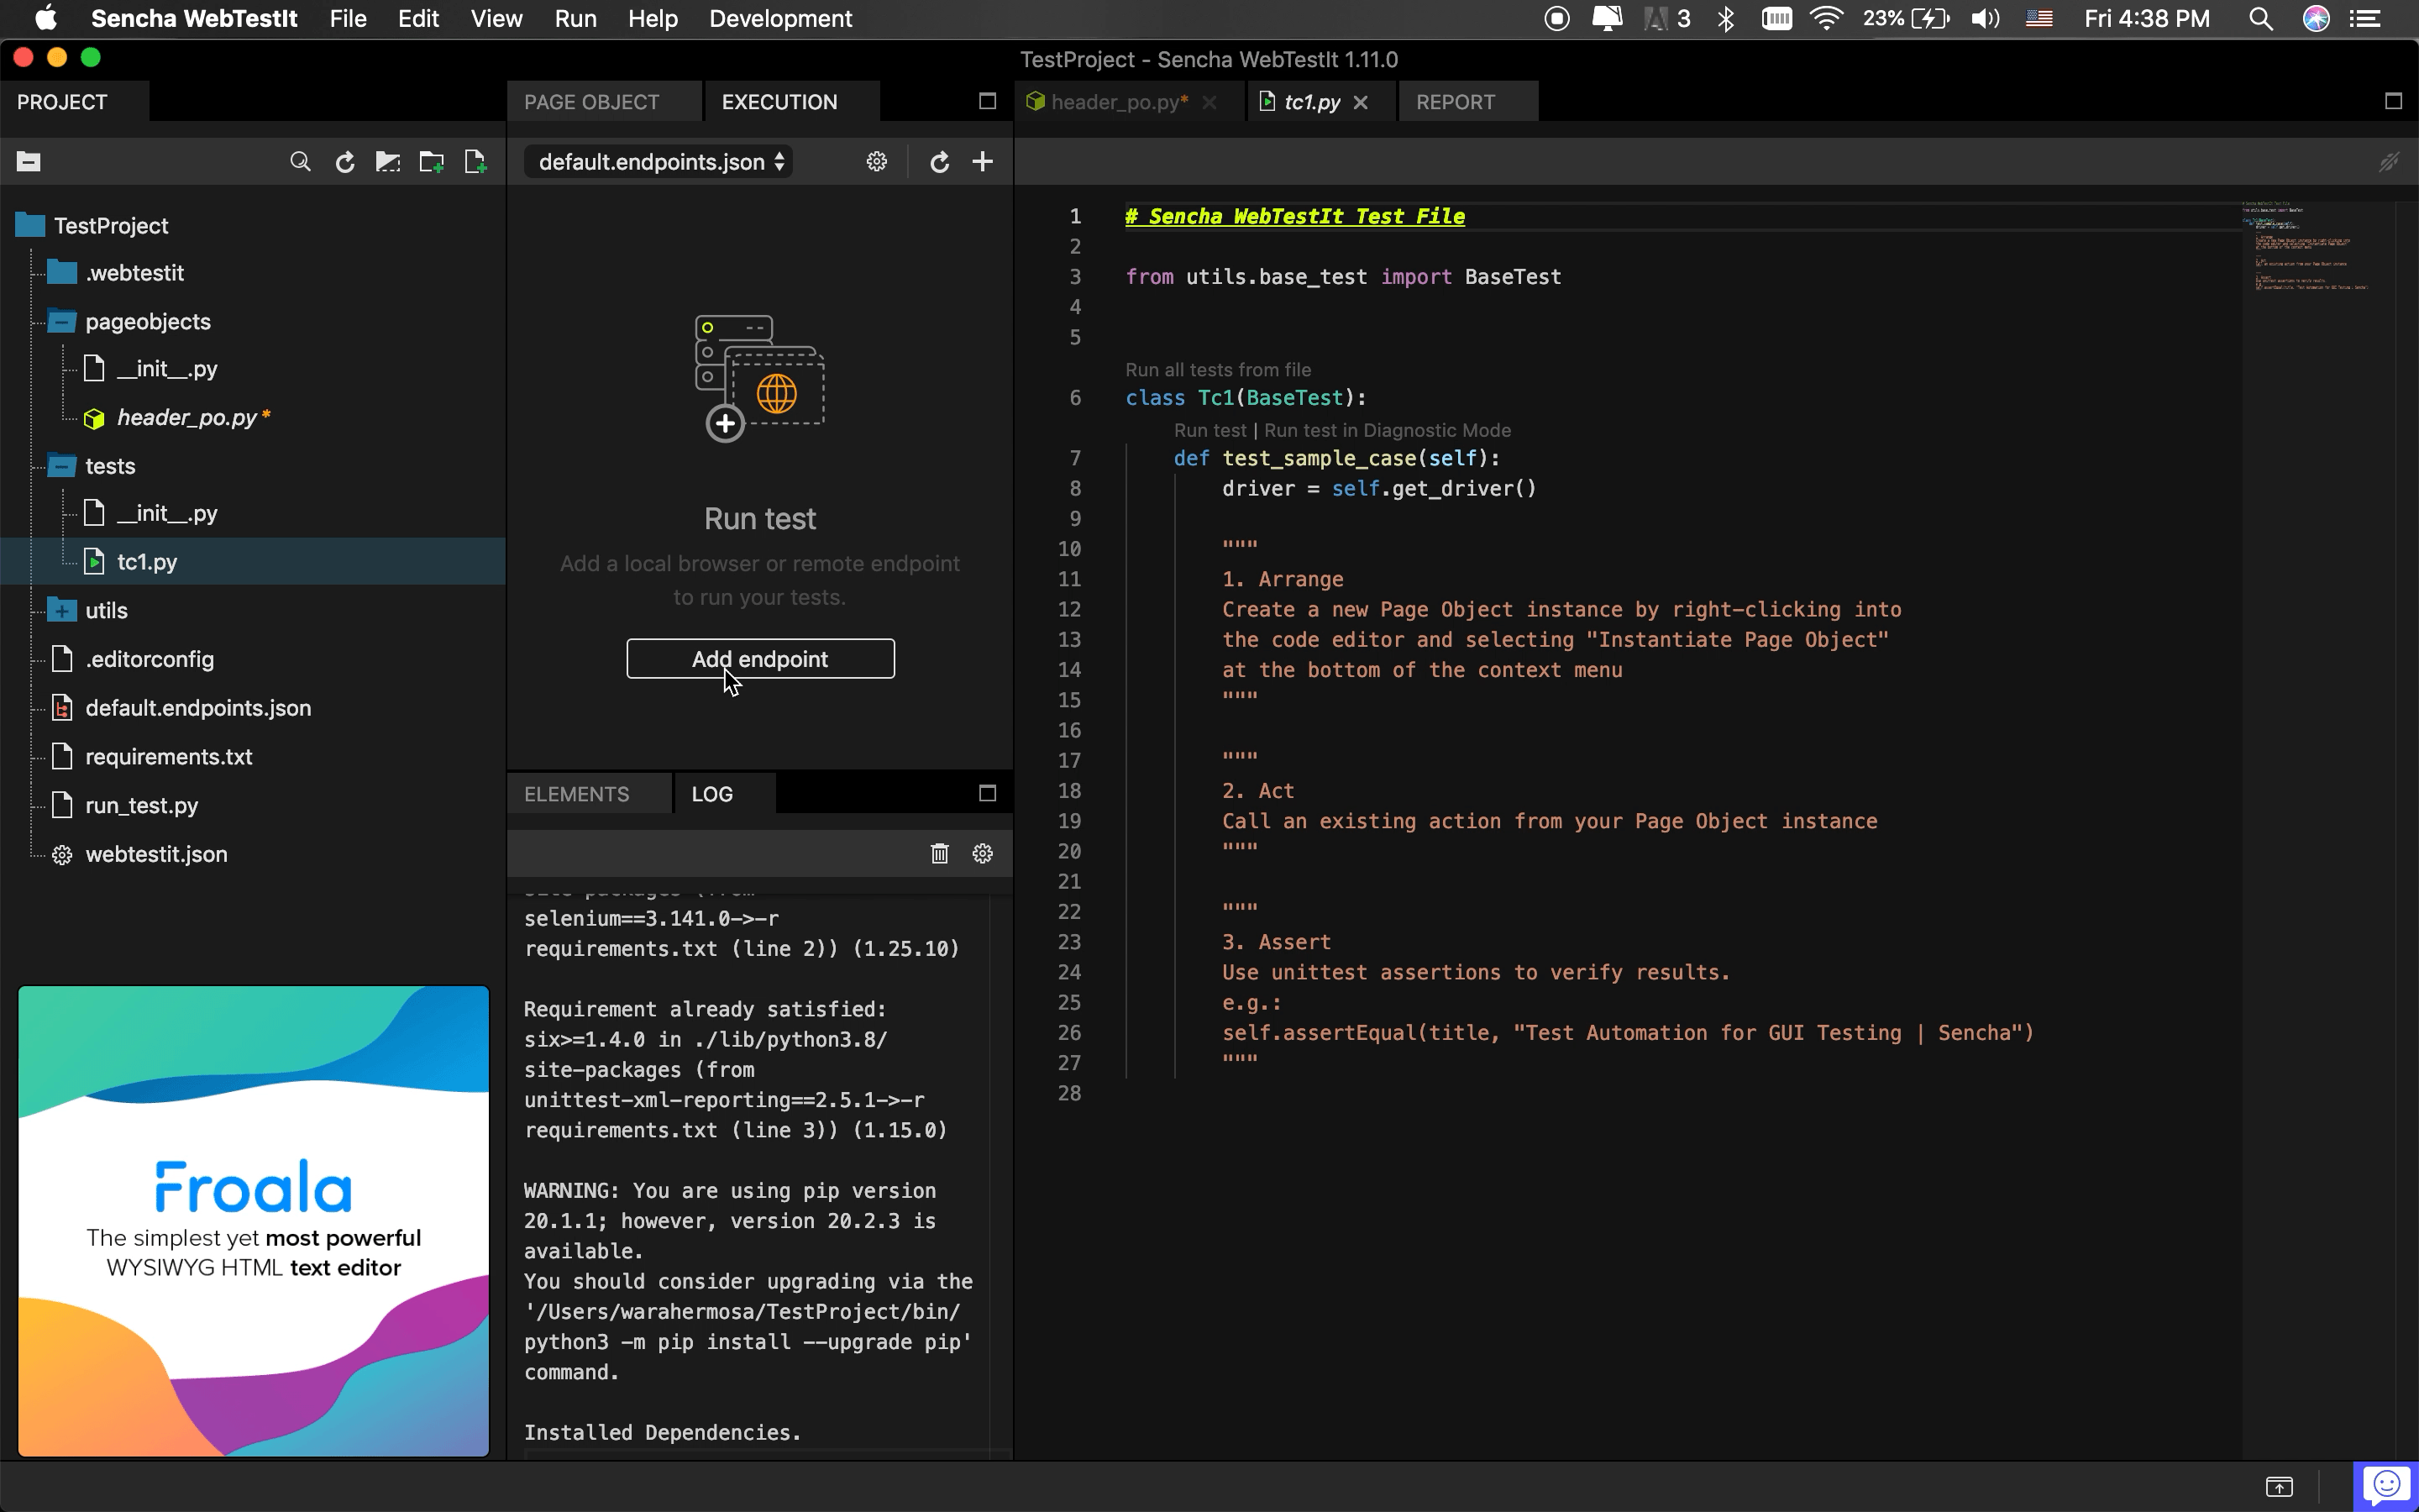2419x1512 pixels.
Task: Open the Froala advertisement banner
Action: point(253,1221)
